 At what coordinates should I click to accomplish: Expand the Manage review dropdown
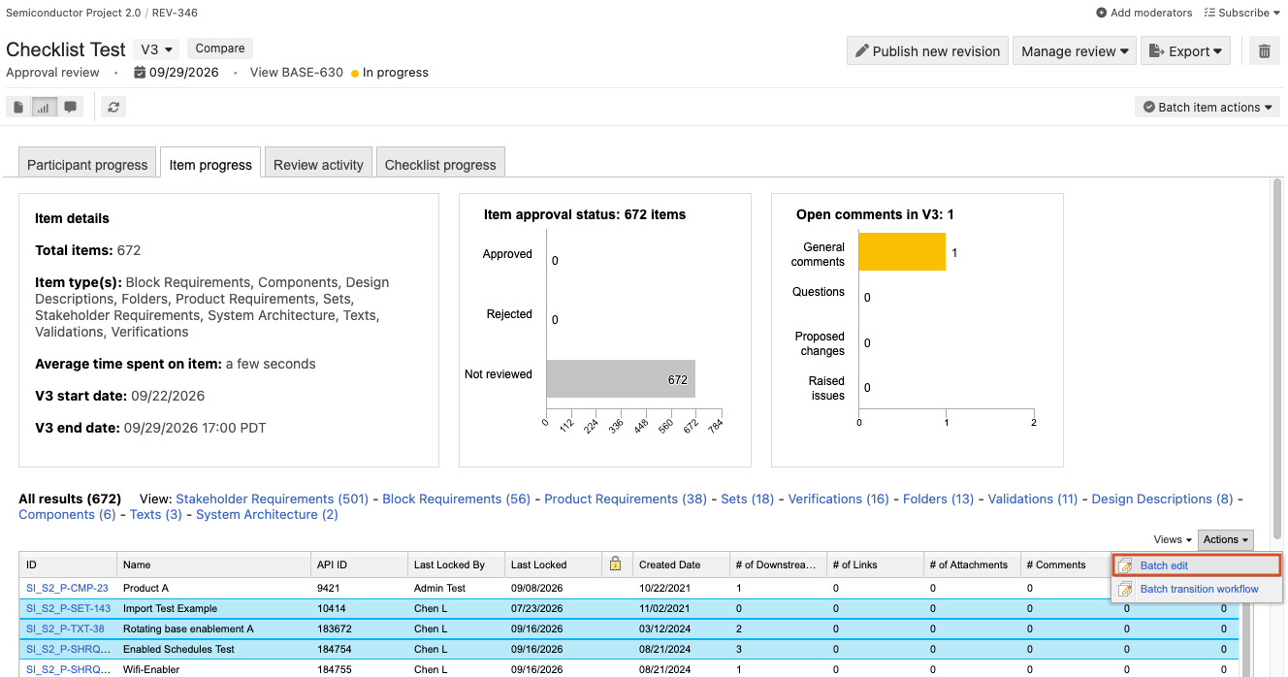pyautogui.click(x=1075, y=51)
